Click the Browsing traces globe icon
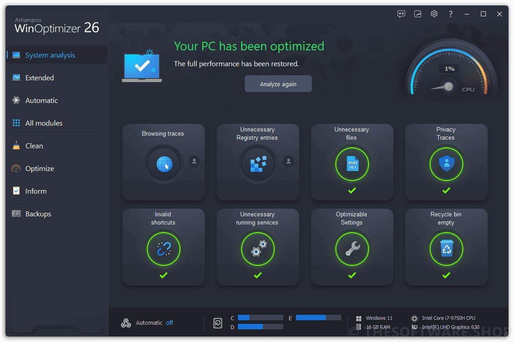Screen dimensions: 514x342 (164, 164)
